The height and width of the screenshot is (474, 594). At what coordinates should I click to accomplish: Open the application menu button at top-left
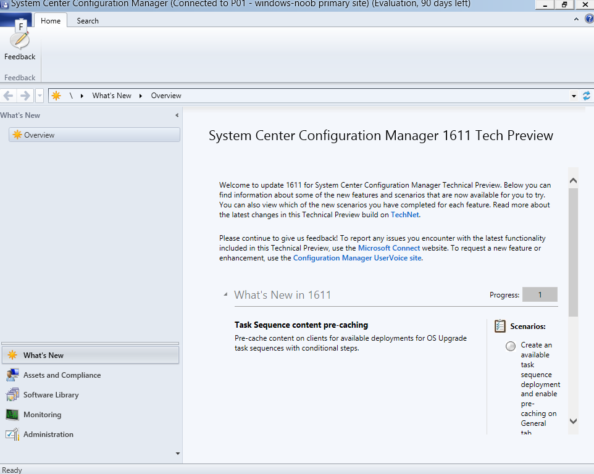click(16, 19)
